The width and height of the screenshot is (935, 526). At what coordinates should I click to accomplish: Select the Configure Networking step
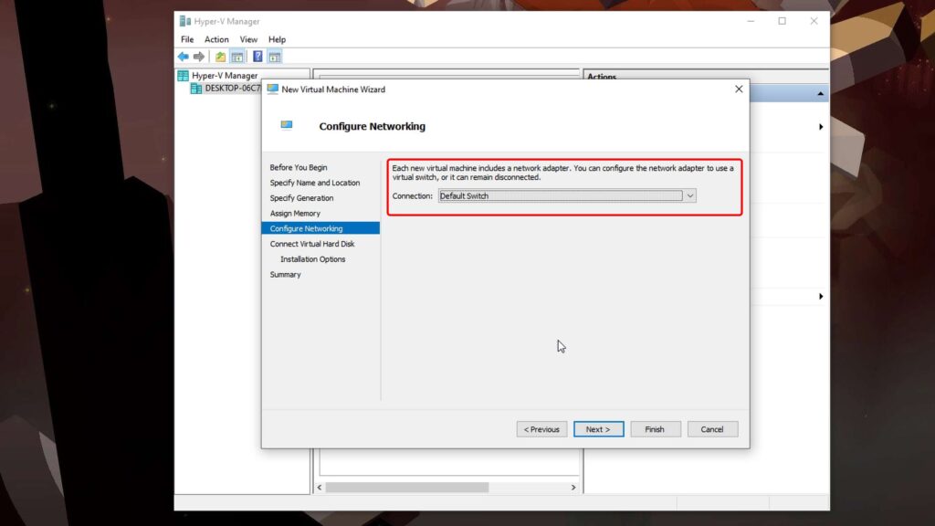(320, 228)
